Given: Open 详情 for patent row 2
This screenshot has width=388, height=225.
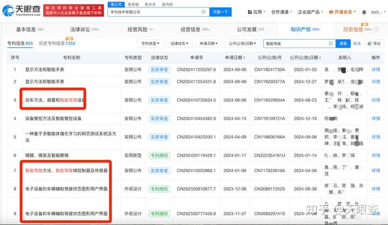Looking at the screenshot, I should pos(376,82).
